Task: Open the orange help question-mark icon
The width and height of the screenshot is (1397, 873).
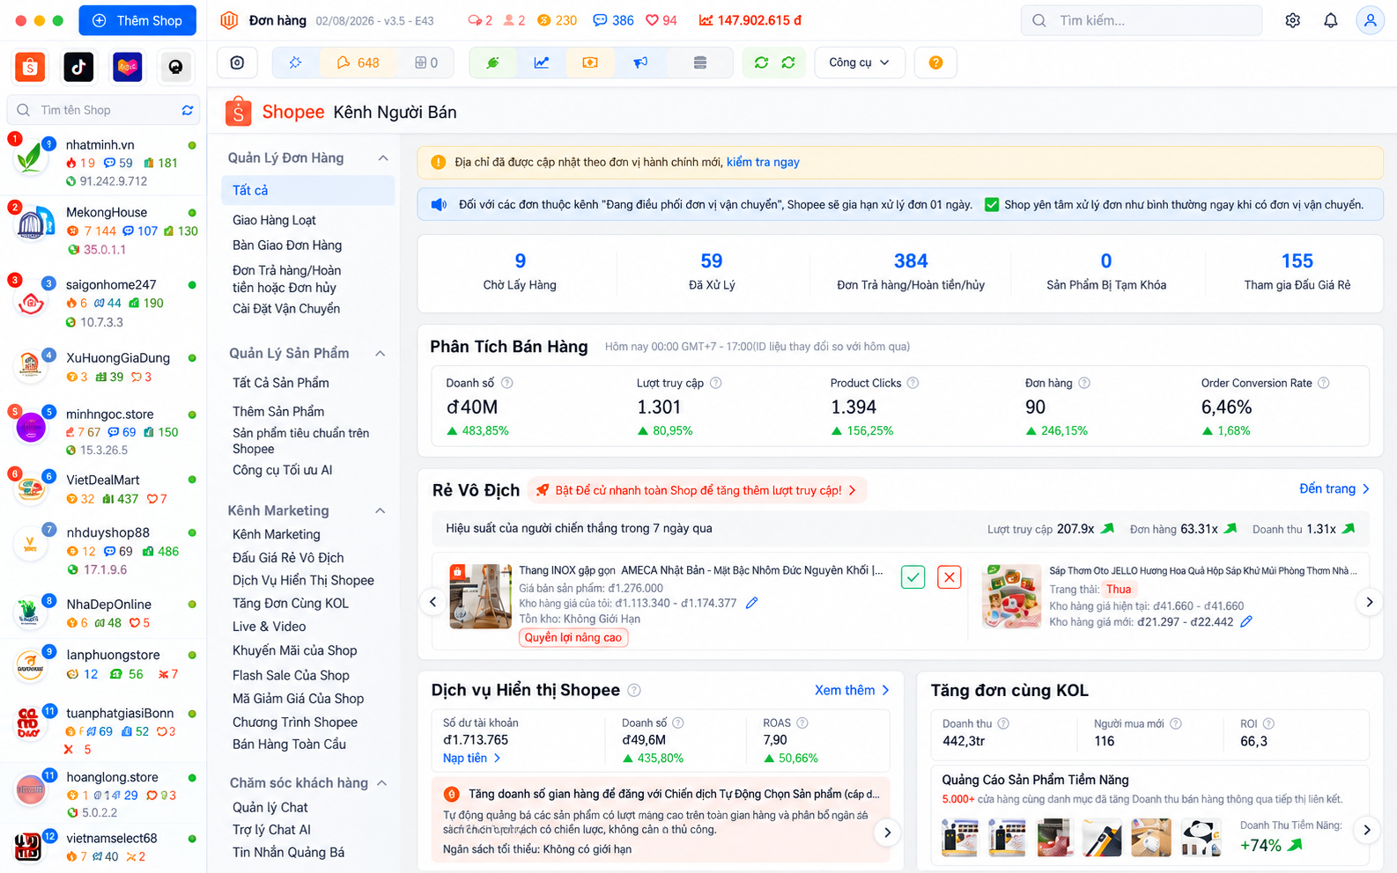Action: coord(935,62)
